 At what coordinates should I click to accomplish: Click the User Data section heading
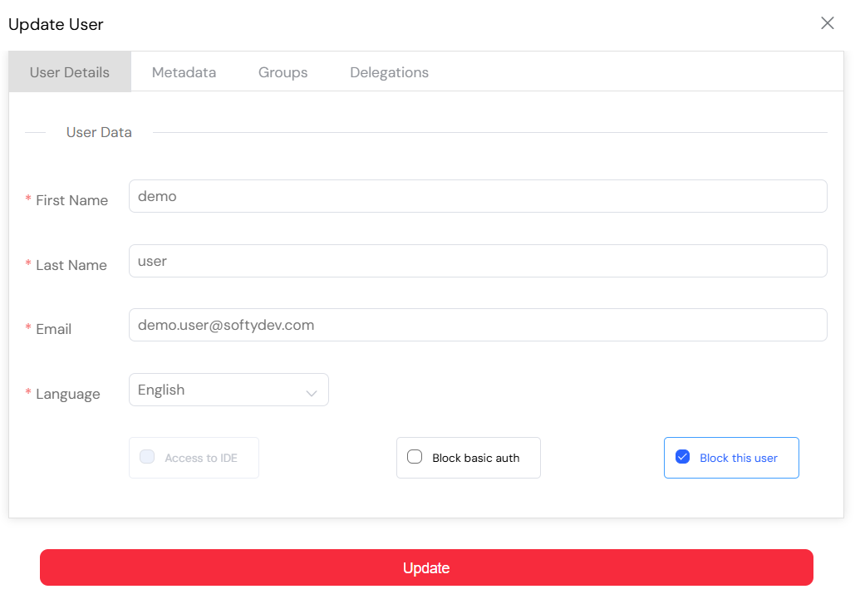[99, 132]
